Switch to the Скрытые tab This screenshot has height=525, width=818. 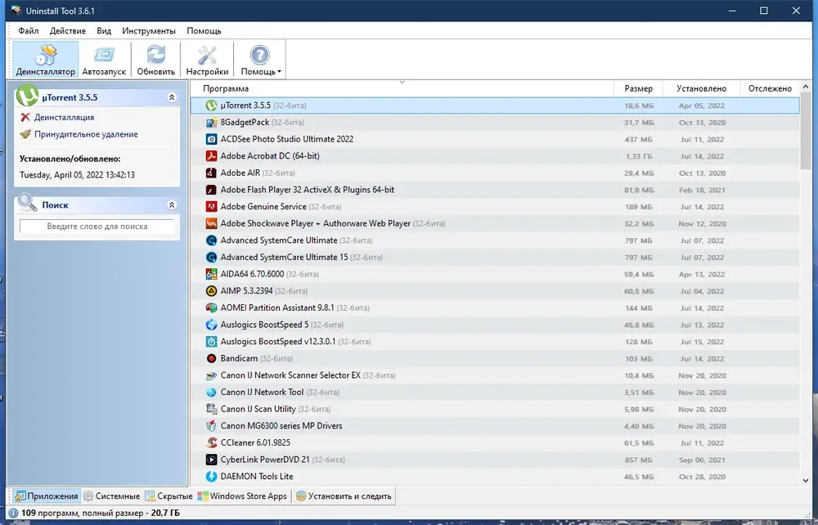(169, 496)
